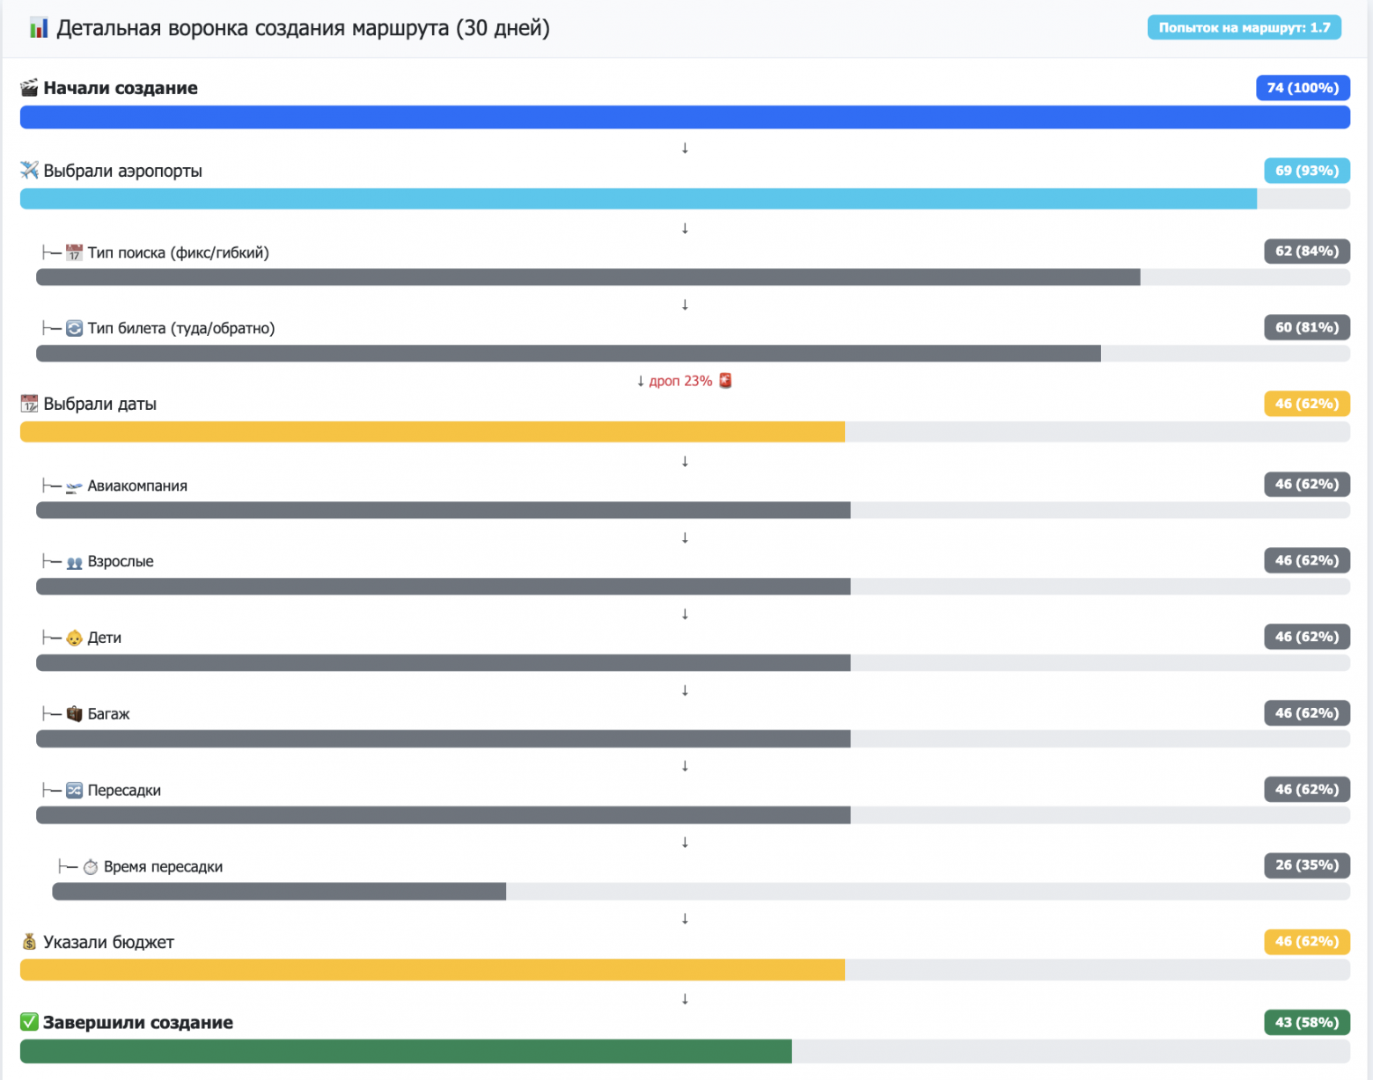Select the 46 (62%) badge for Пересадки

pyautogui.click(x=1307, y=790)
